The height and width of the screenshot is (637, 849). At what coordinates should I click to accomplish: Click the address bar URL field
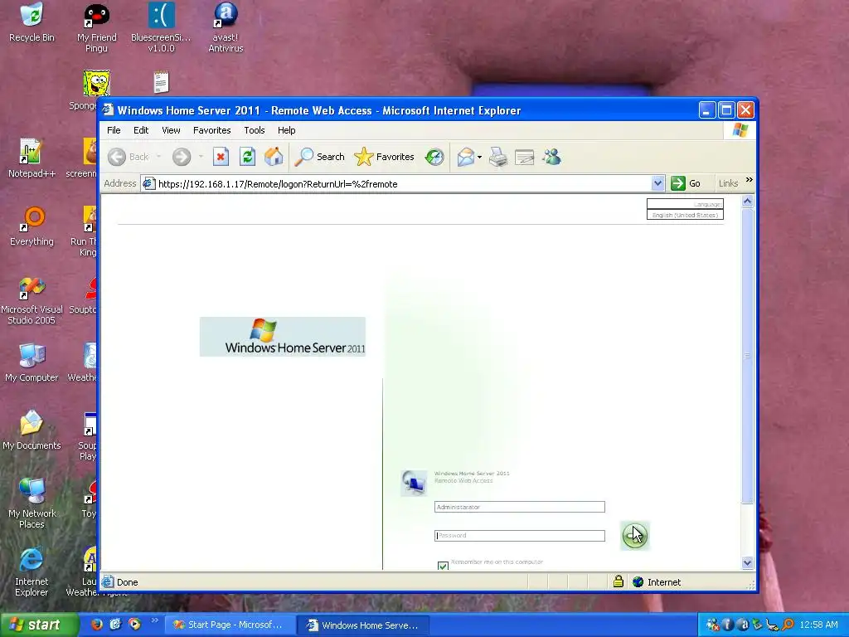click(x=395, y=183)
